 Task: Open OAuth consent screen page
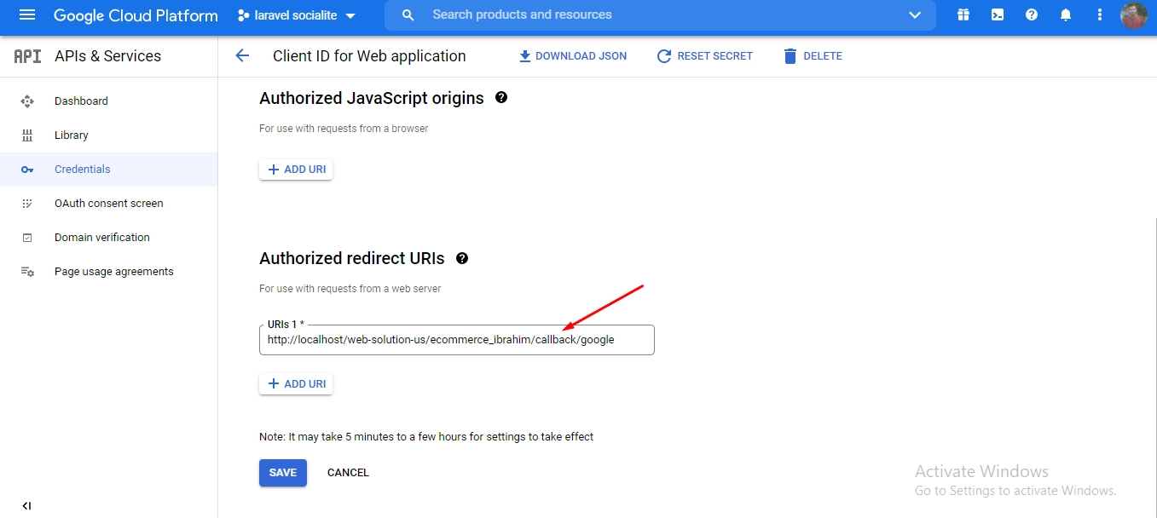(x=108, y=204)
